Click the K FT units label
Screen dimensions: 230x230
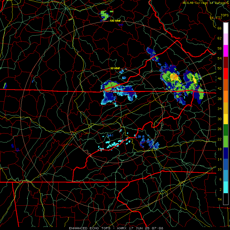(216, 18)
